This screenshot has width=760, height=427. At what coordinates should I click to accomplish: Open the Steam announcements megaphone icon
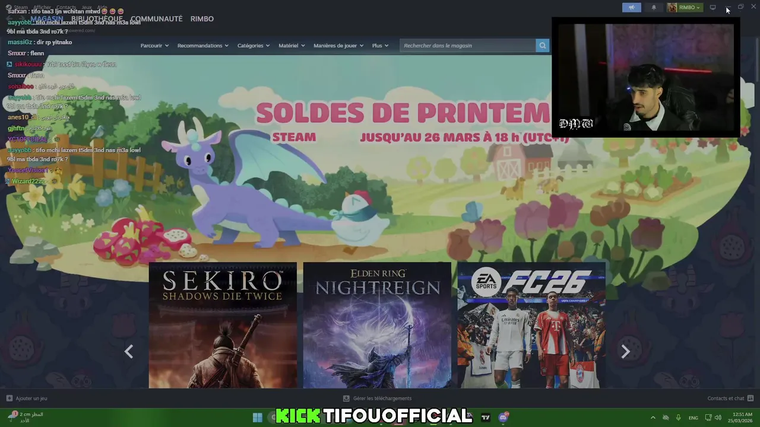tap(631, 8)
